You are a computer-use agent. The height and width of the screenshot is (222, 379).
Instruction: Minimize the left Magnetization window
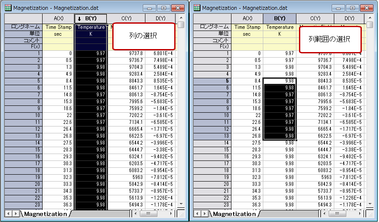click(149, 8)
